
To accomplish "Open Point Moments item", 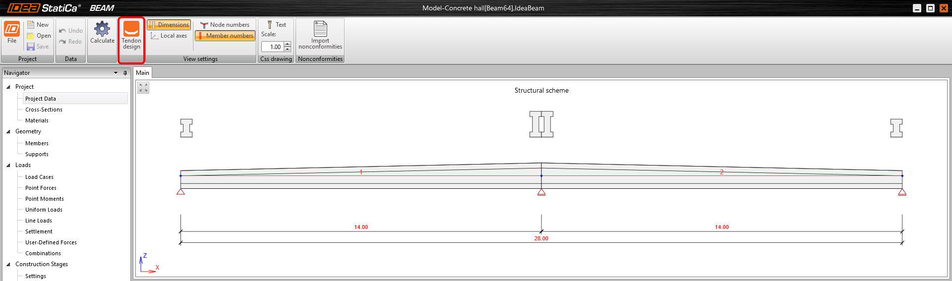I will click(x=45, y=199).
